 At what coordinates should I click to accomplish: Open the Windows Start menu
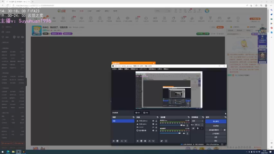pos(2,152)
